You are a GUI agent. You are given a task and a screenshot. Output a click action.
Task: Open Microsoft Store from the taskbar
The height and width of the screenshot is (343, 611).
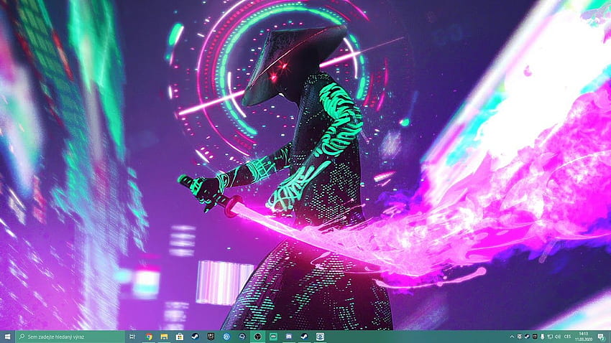point(180,337)
